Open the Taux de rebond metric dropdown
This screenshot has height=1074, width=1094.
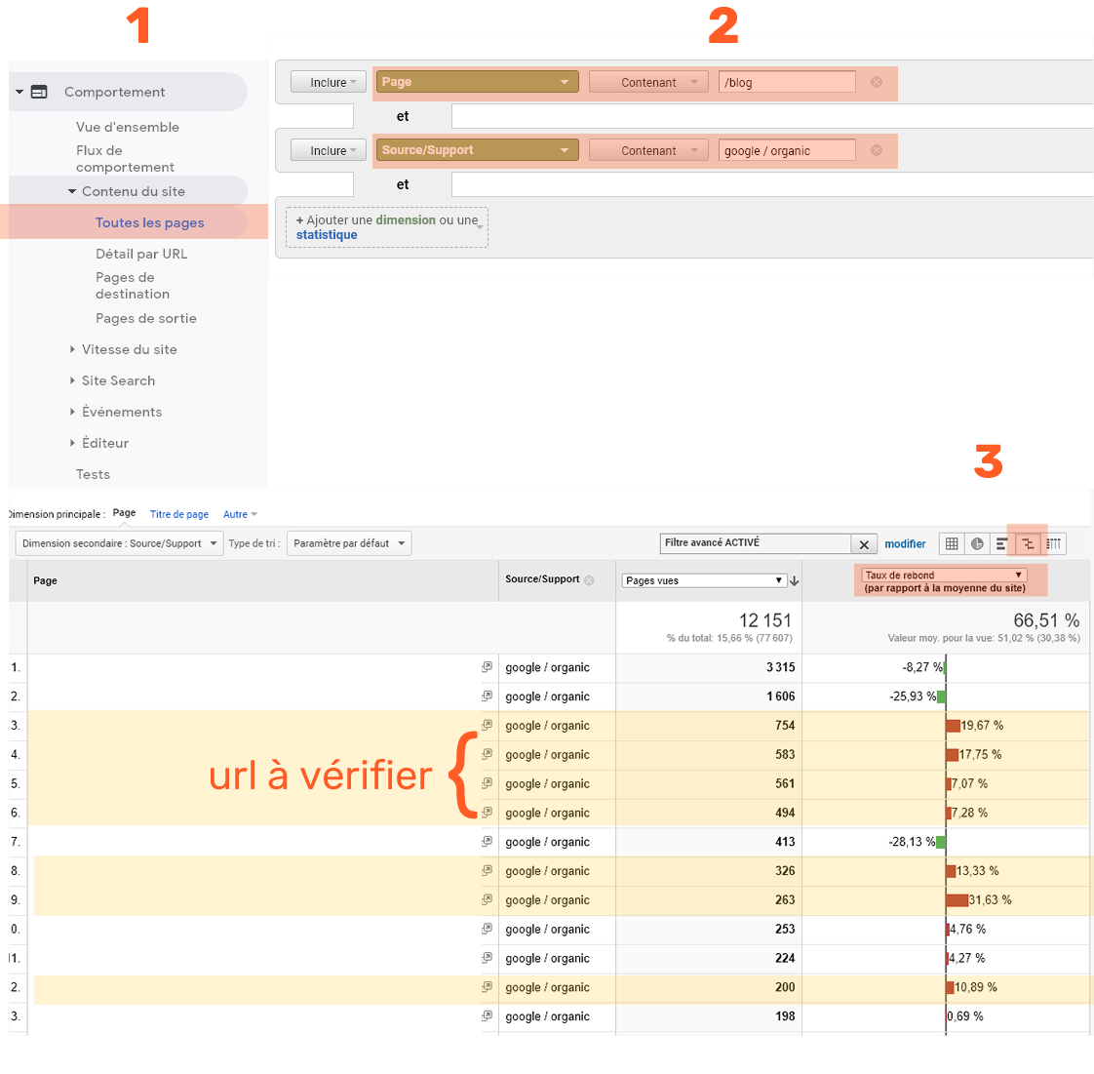click(x=944, y=575)
